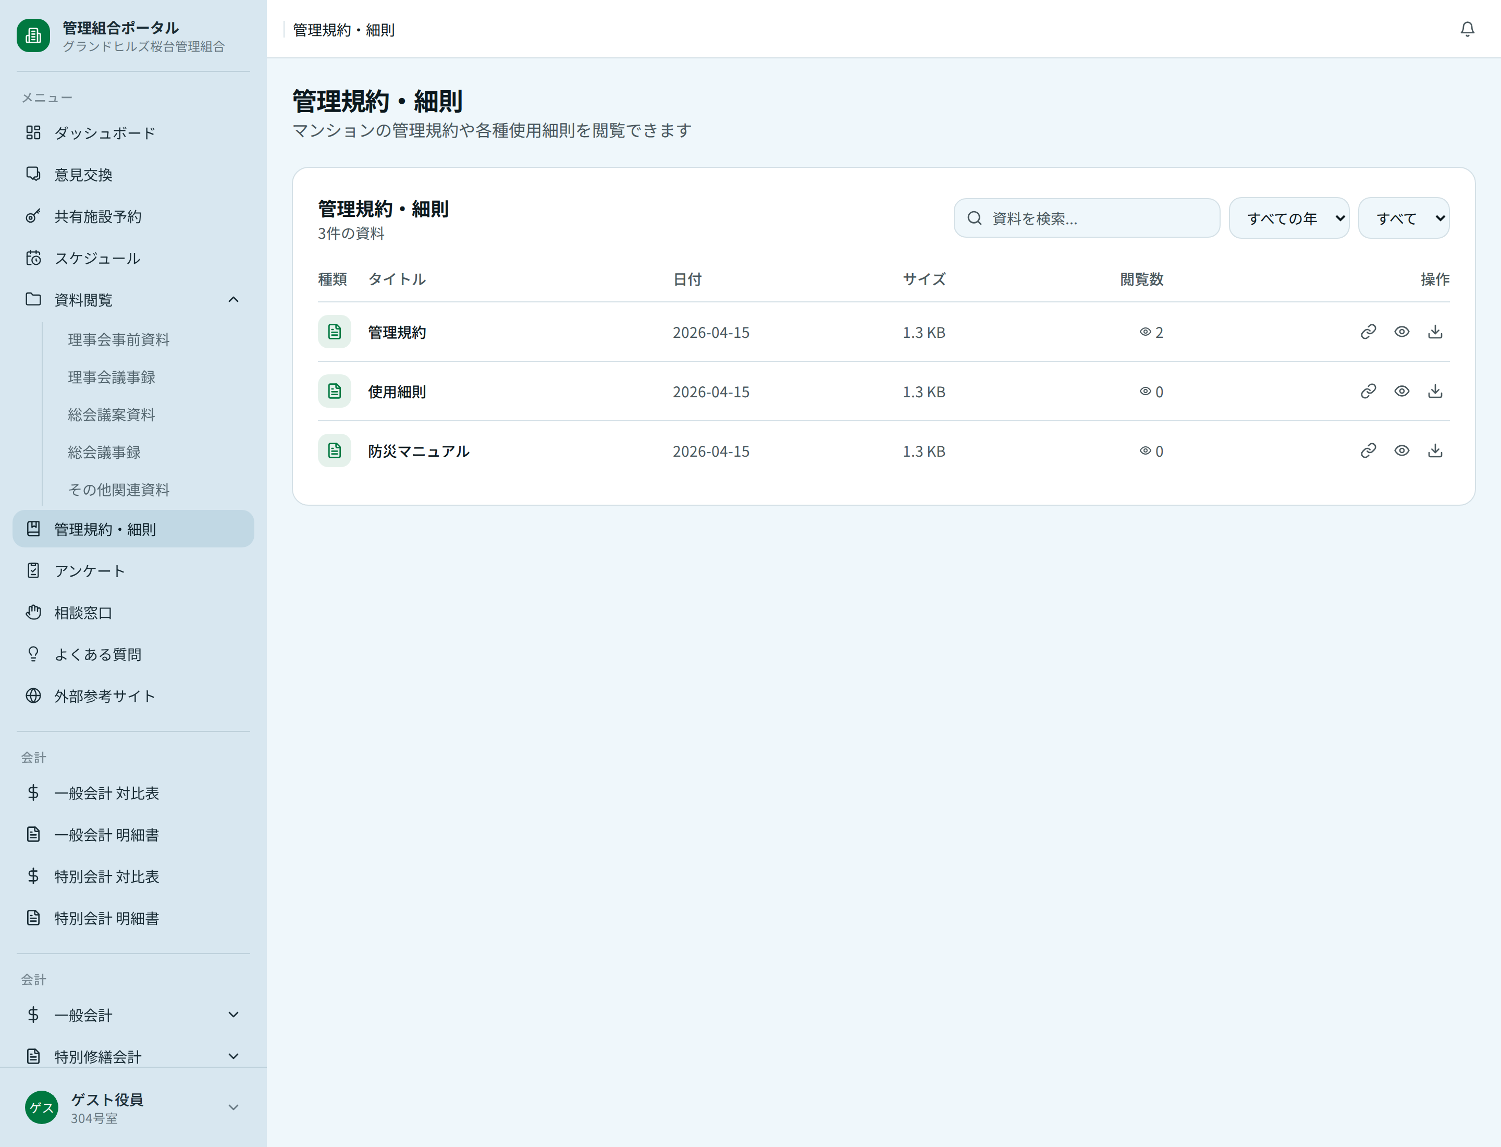Screen dimensions: 1501x1147
Task: Select the ダッシュボード dashboard icon
Action: click(33, 132)
